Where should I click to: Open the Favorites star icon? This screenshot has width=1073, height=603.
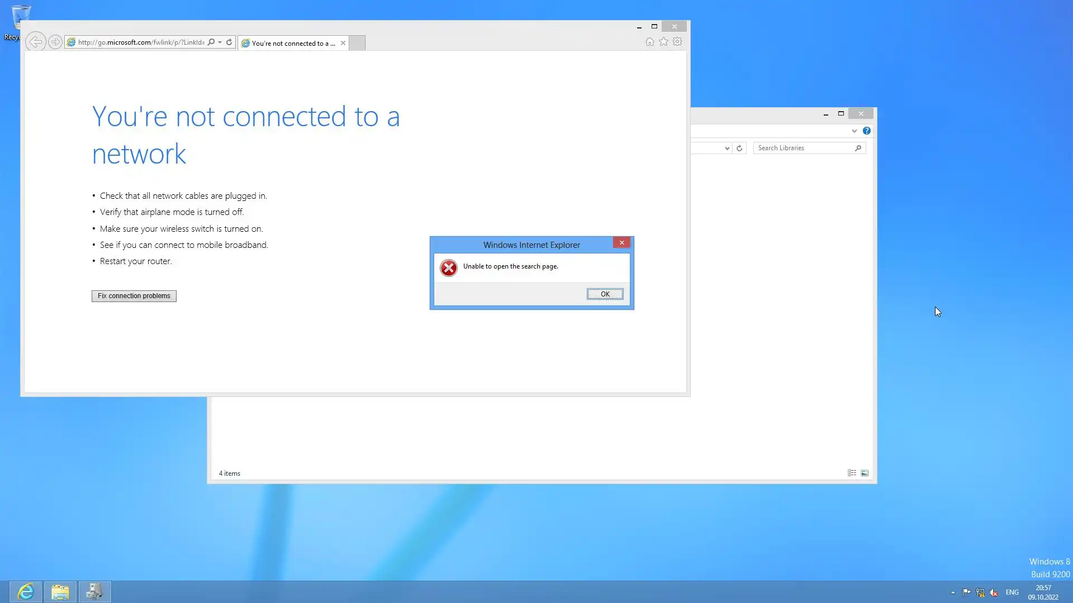(663, 42)
